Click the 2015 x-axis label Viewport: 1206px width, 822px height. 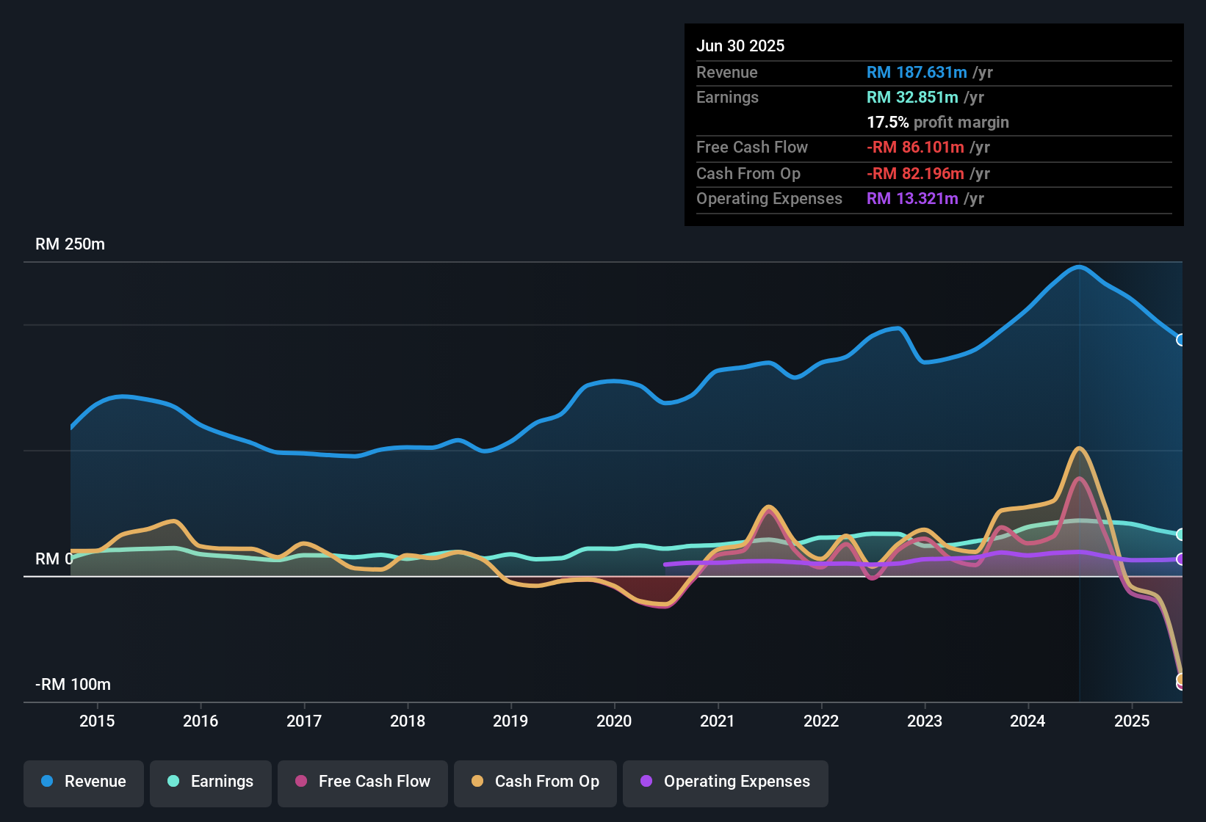97,721
